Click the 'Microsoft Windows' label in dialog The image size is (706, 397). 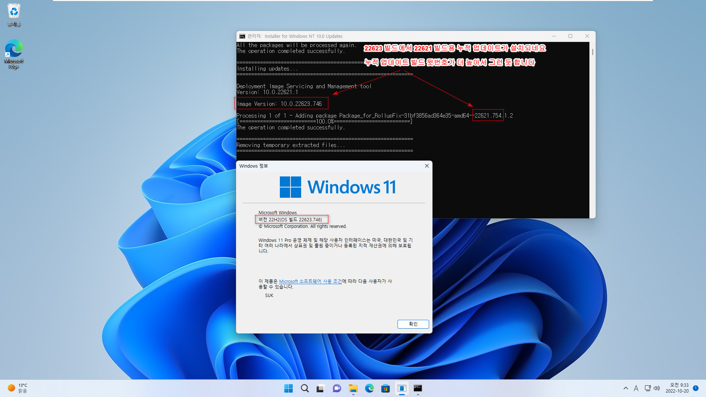pyautogui.click(x=278, y=212)
